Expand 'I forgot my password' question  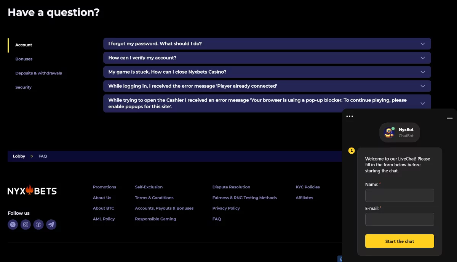tap(267, 43)
